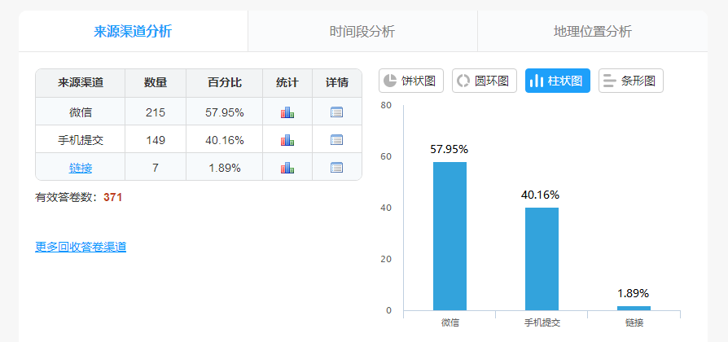Select the small 链接 bar in chart

(634, 308)
